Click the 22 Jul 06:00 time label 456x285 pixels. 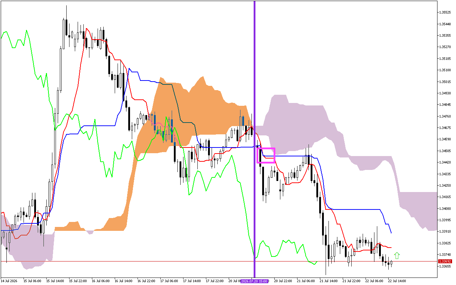click(374, 281)
